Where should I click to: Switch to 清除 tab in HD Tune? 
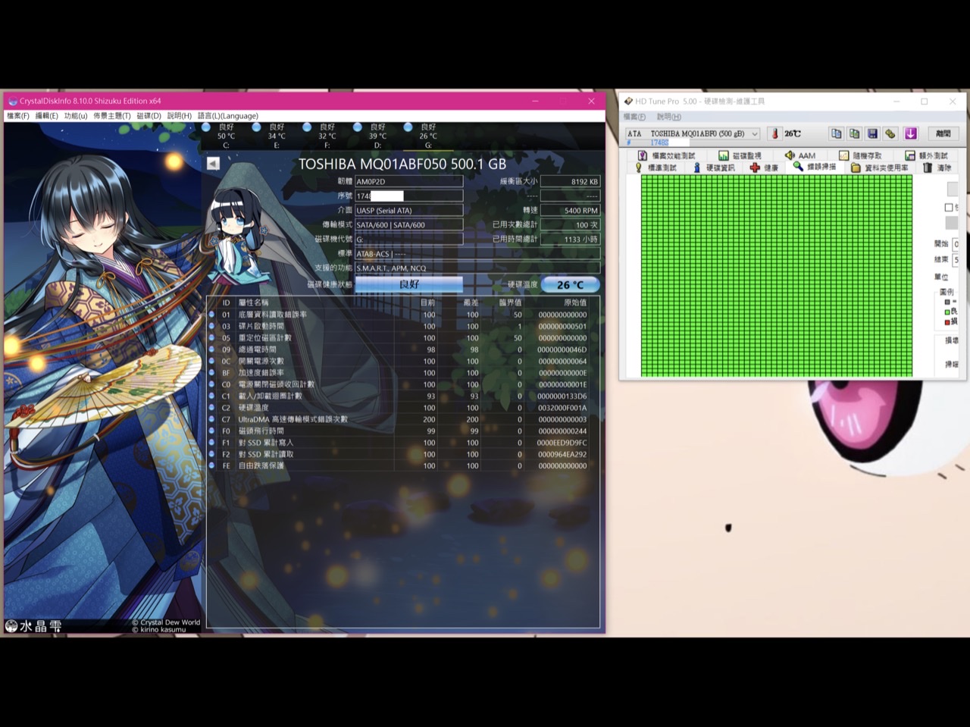click(937, 168)
